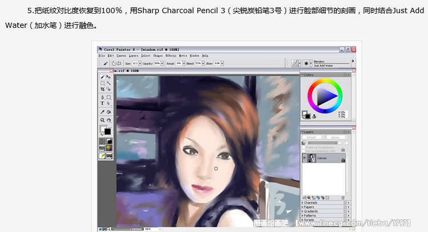Expand the Papers palette
The height and width of the screenshot is (232, 428).
click(302, 207)
